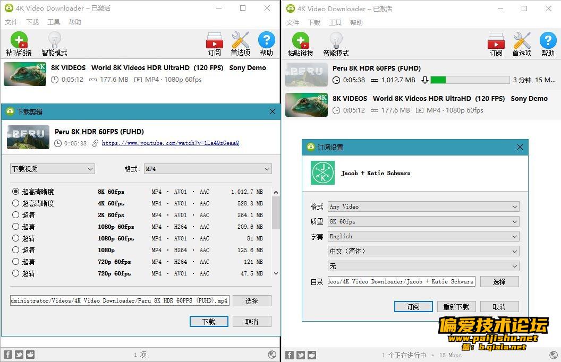Open English subtitle dropdown
Image resolution: width=561 pixels, height=362 pixels.
coord(423,236)
